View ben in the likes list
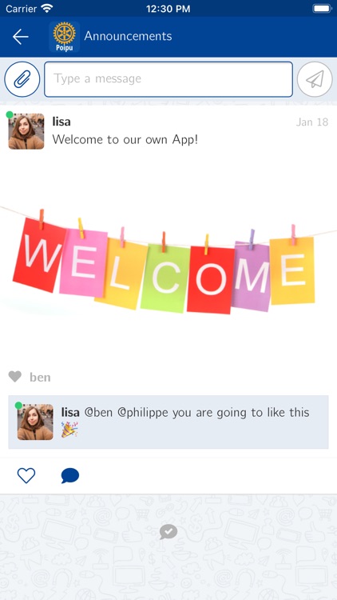 [40, 378]
